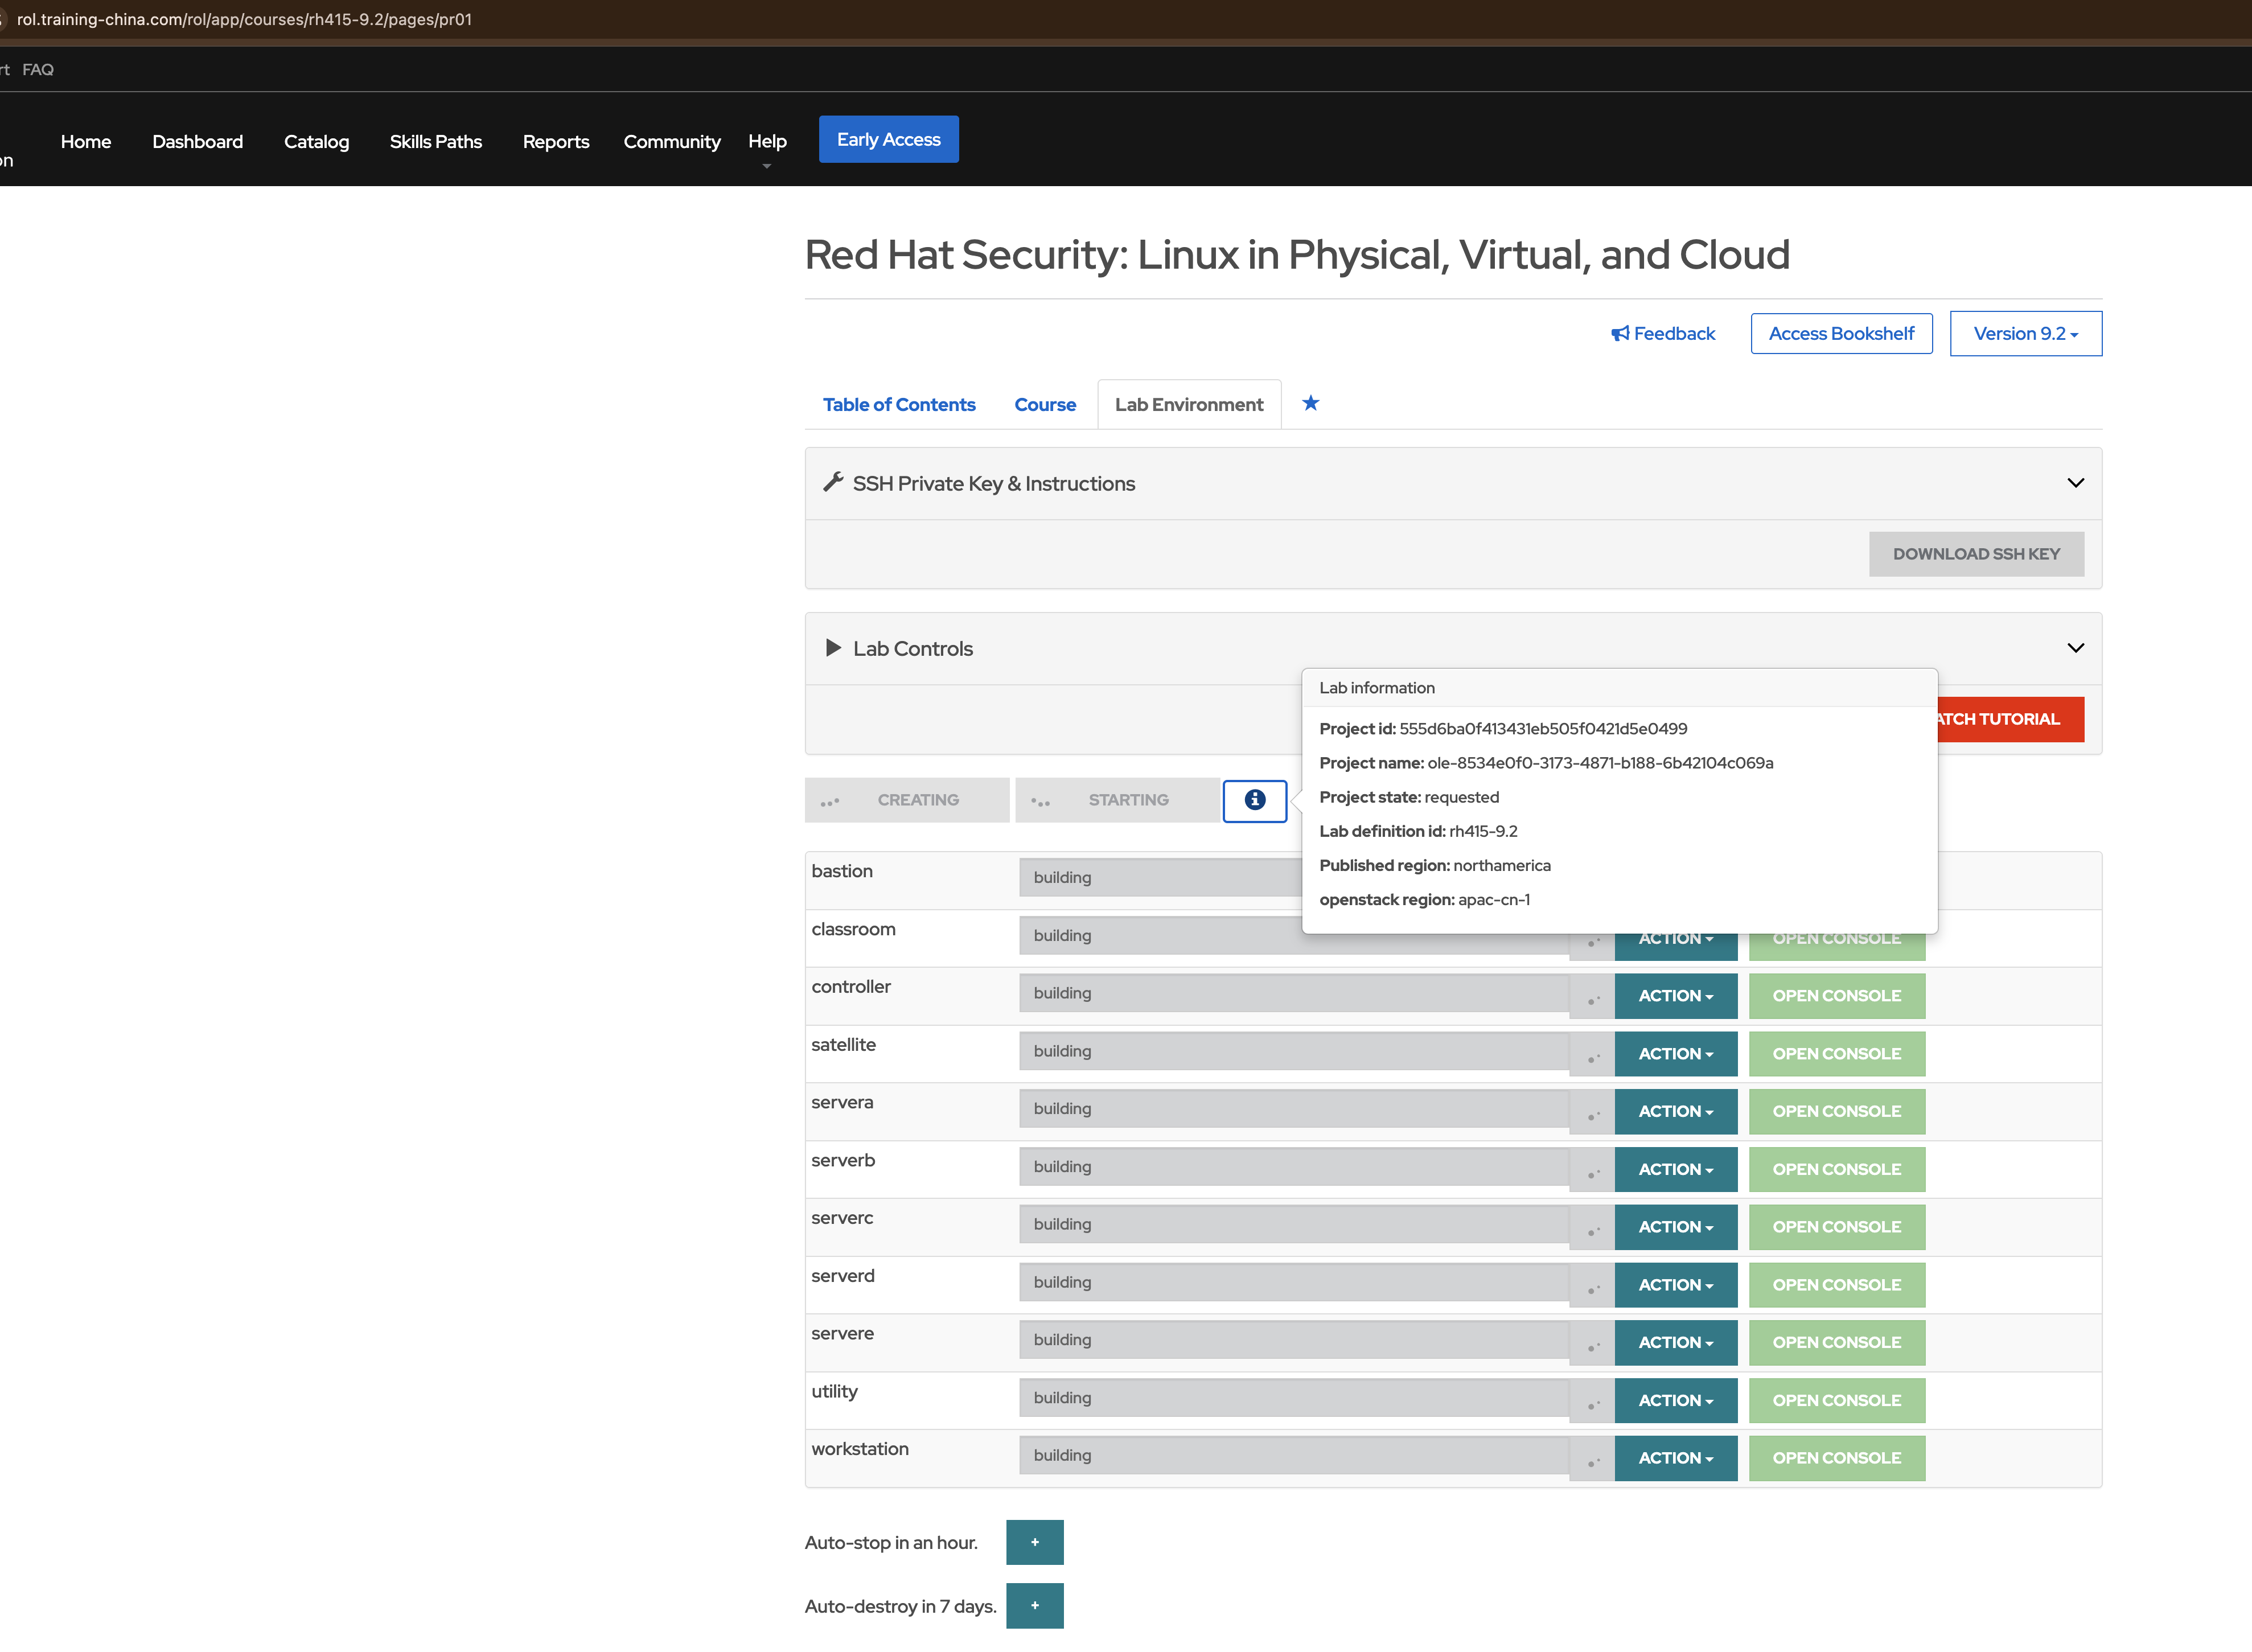
Task: Open the ACTION dropdown for servera
Action: tap(1675, 1111)
